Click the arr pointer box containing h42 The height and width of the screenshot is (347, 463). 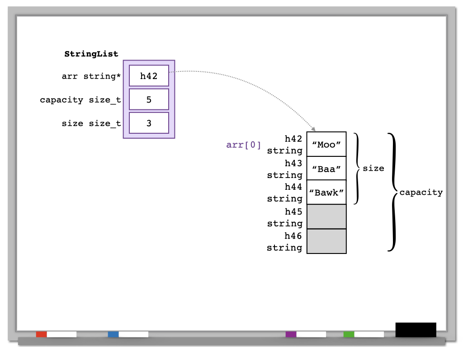point(149,76)
